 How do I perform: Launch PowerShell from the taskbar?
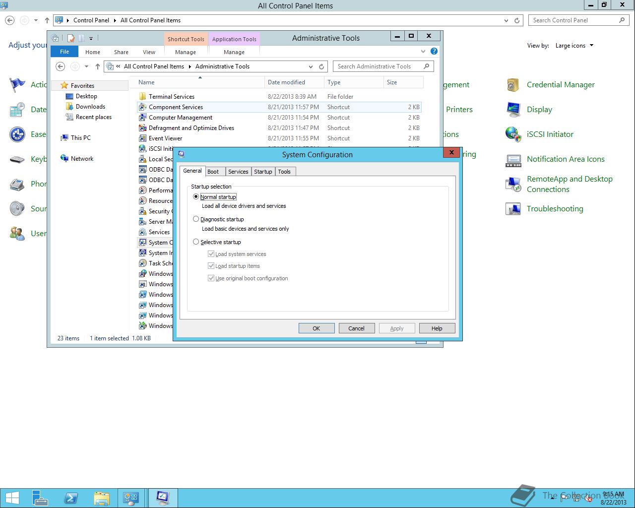(71, 498)
